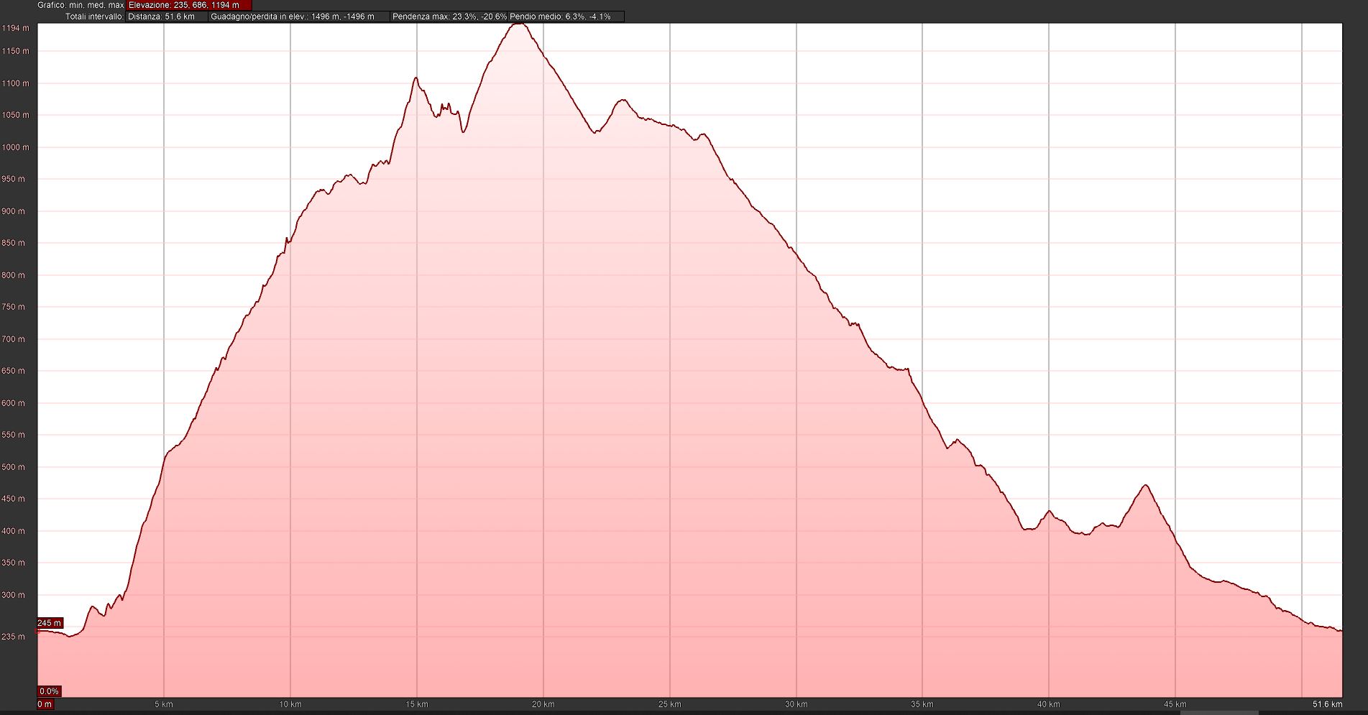The height and width of the screenshot is (715, 1368).
Task: Click the 20 km axis label
Action: tap(543, 704)
